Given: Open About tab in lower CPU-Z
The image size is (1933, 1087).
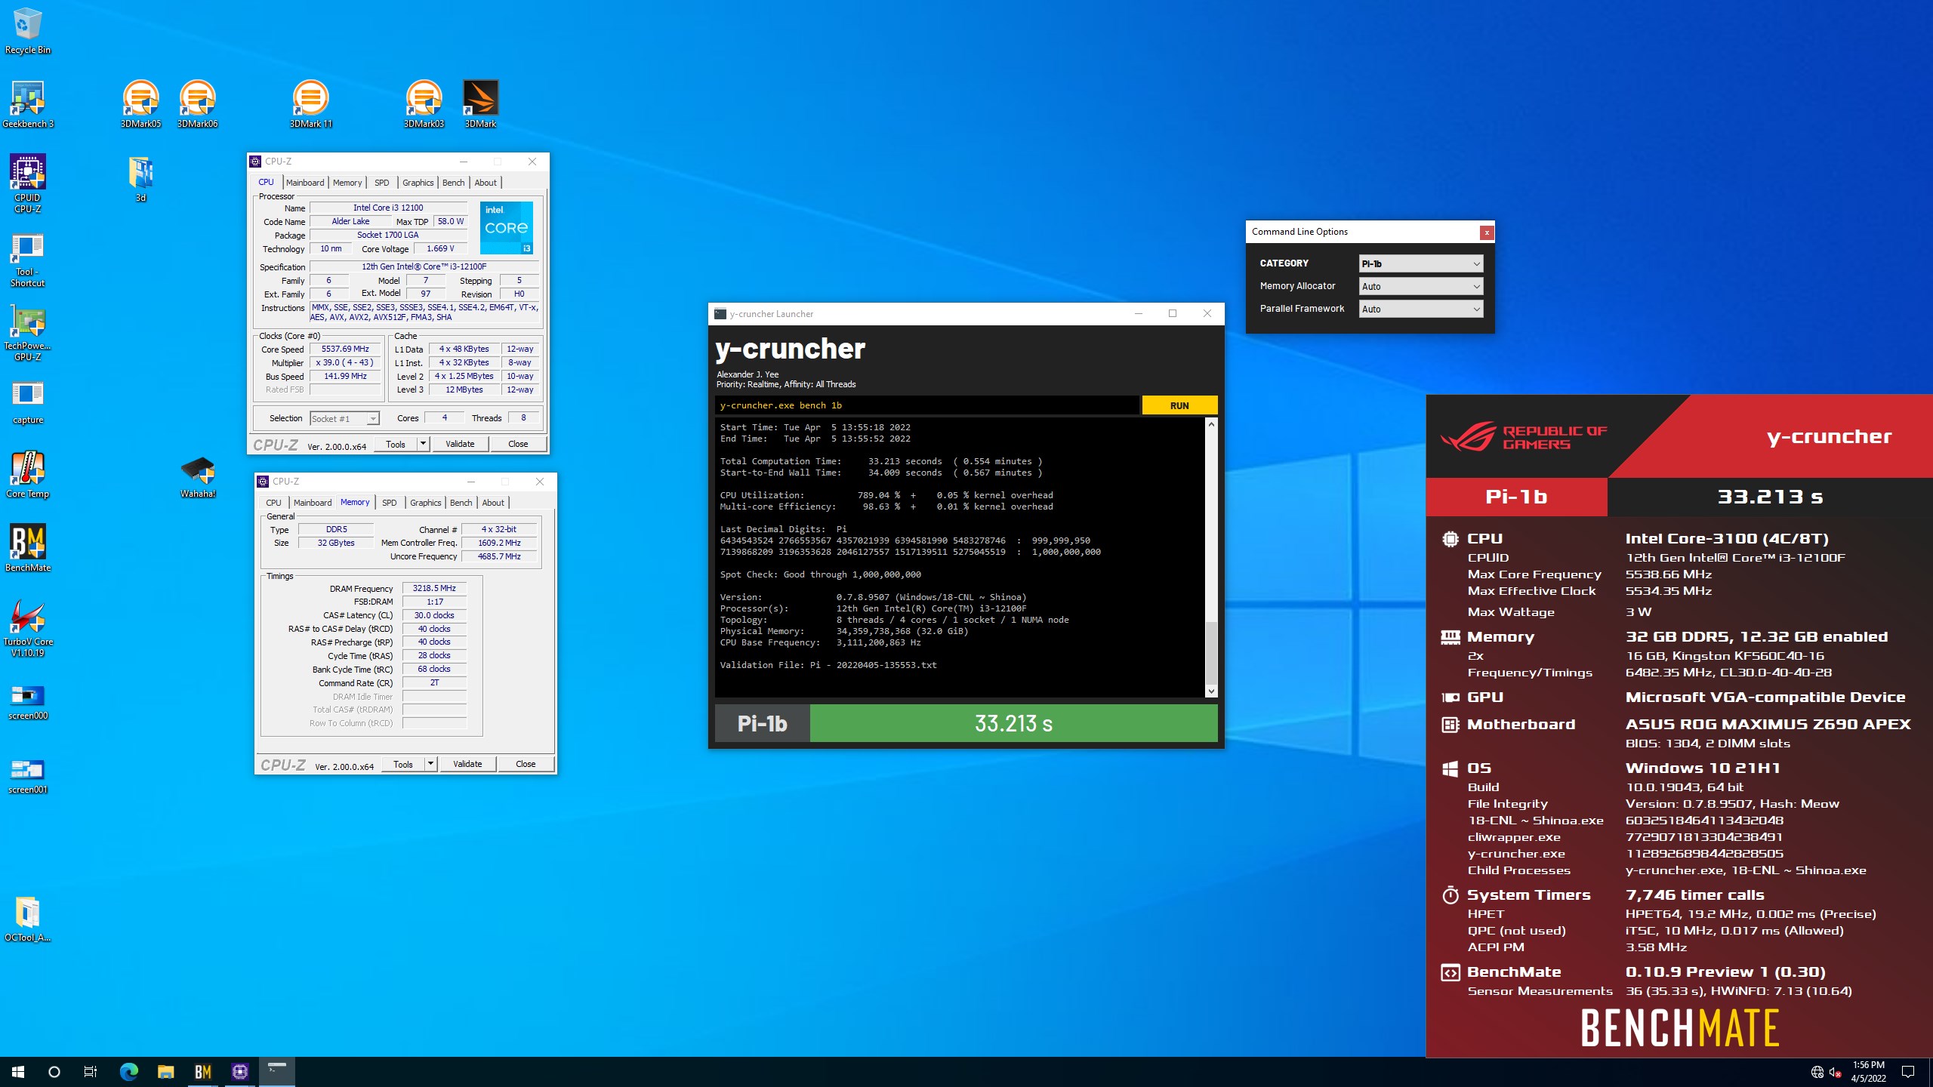Looking at the screenshot, I should pos(493,503).
